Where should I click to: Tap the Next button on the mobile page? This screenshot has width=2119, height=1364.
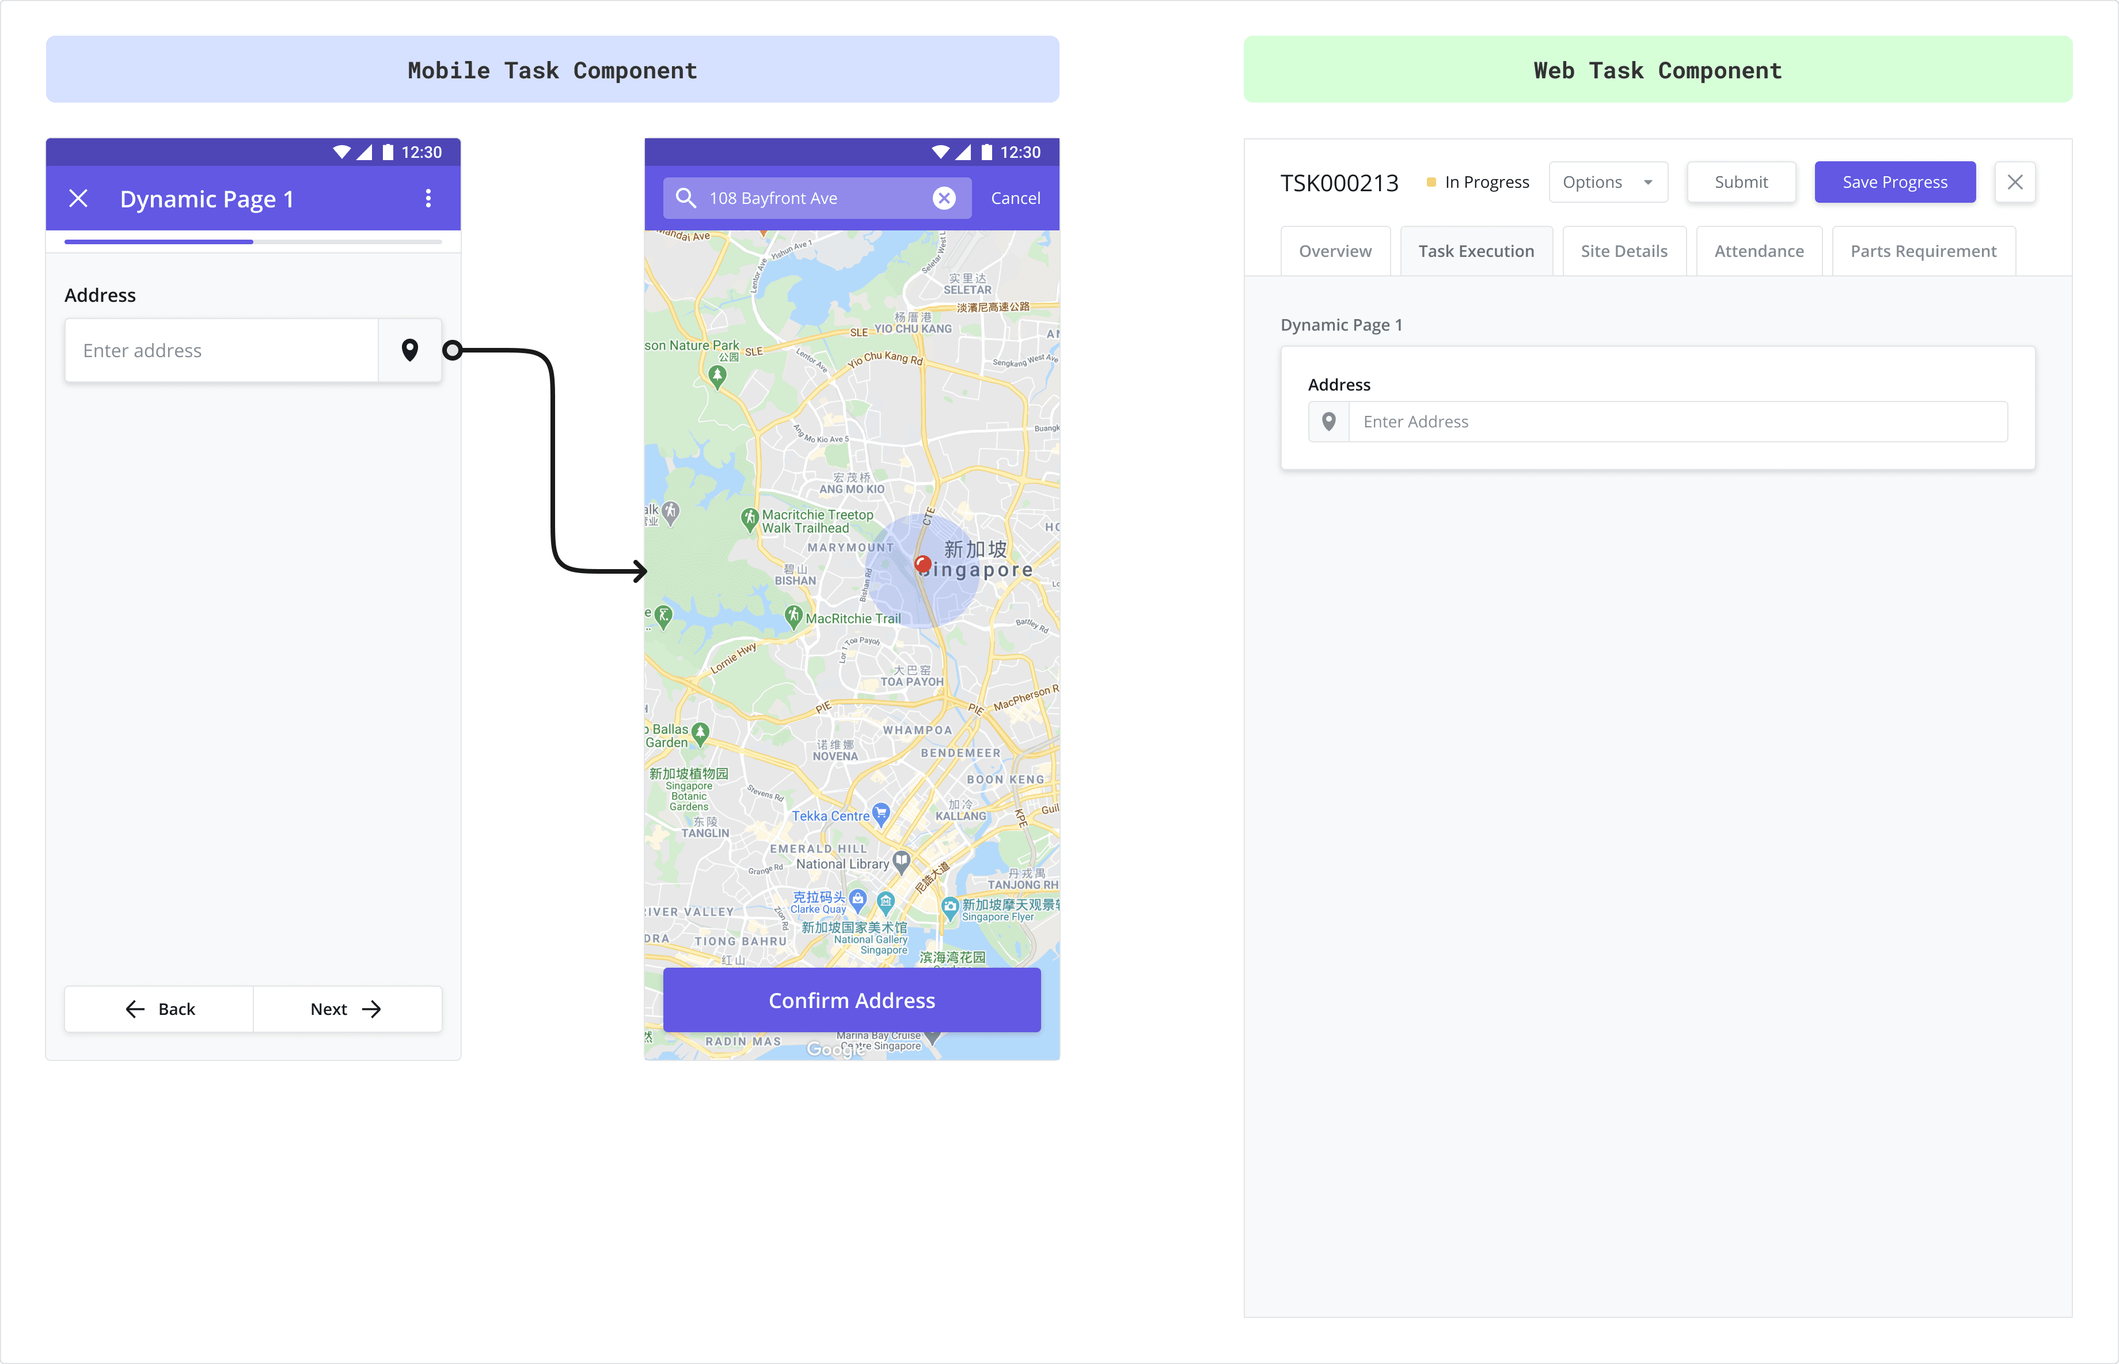[347, 1009]
